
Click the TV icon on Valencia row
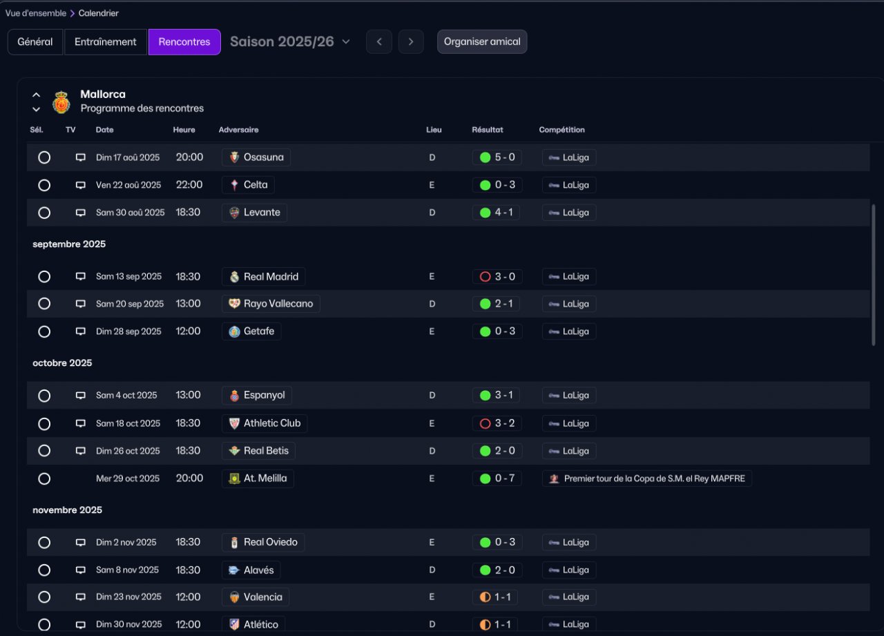81,597
